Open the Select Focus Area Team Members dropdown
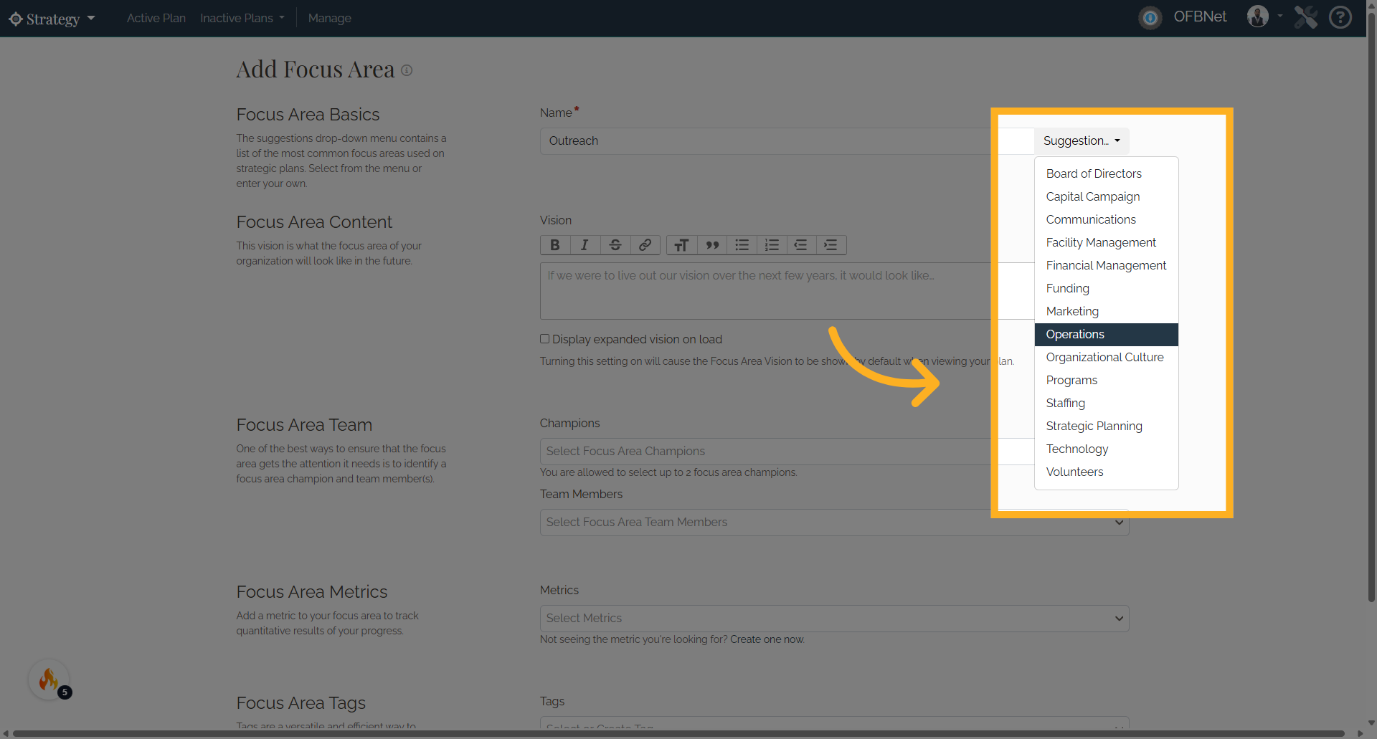This screenshot has height=739, width=1377. click(x=834, y=523)
